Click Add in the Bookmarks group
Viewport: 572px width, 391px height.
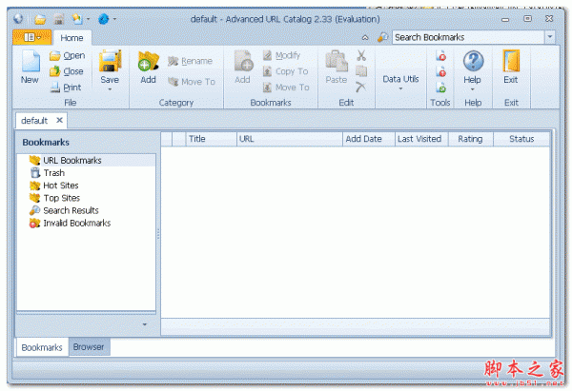pyautogui.click(x=243, y=68)
